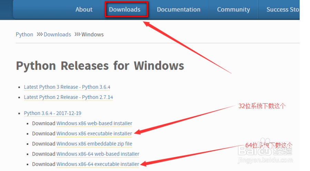Viewport: 310px width, 171px height.
Task: Open the Documentation menu item
Action: click(x=179, y=9)
